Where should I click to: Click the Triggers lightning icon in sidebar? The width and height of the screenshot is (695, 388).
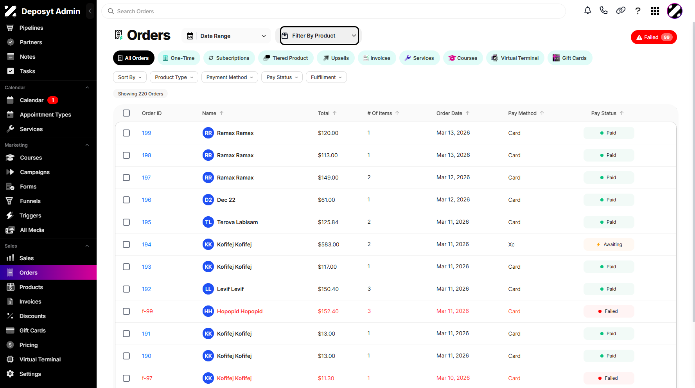click(x=10, y=216)
